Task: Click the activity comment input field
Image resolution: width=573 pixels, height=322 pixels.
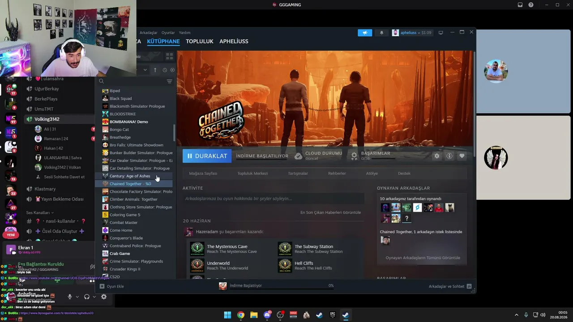Action: coord(273,199)
